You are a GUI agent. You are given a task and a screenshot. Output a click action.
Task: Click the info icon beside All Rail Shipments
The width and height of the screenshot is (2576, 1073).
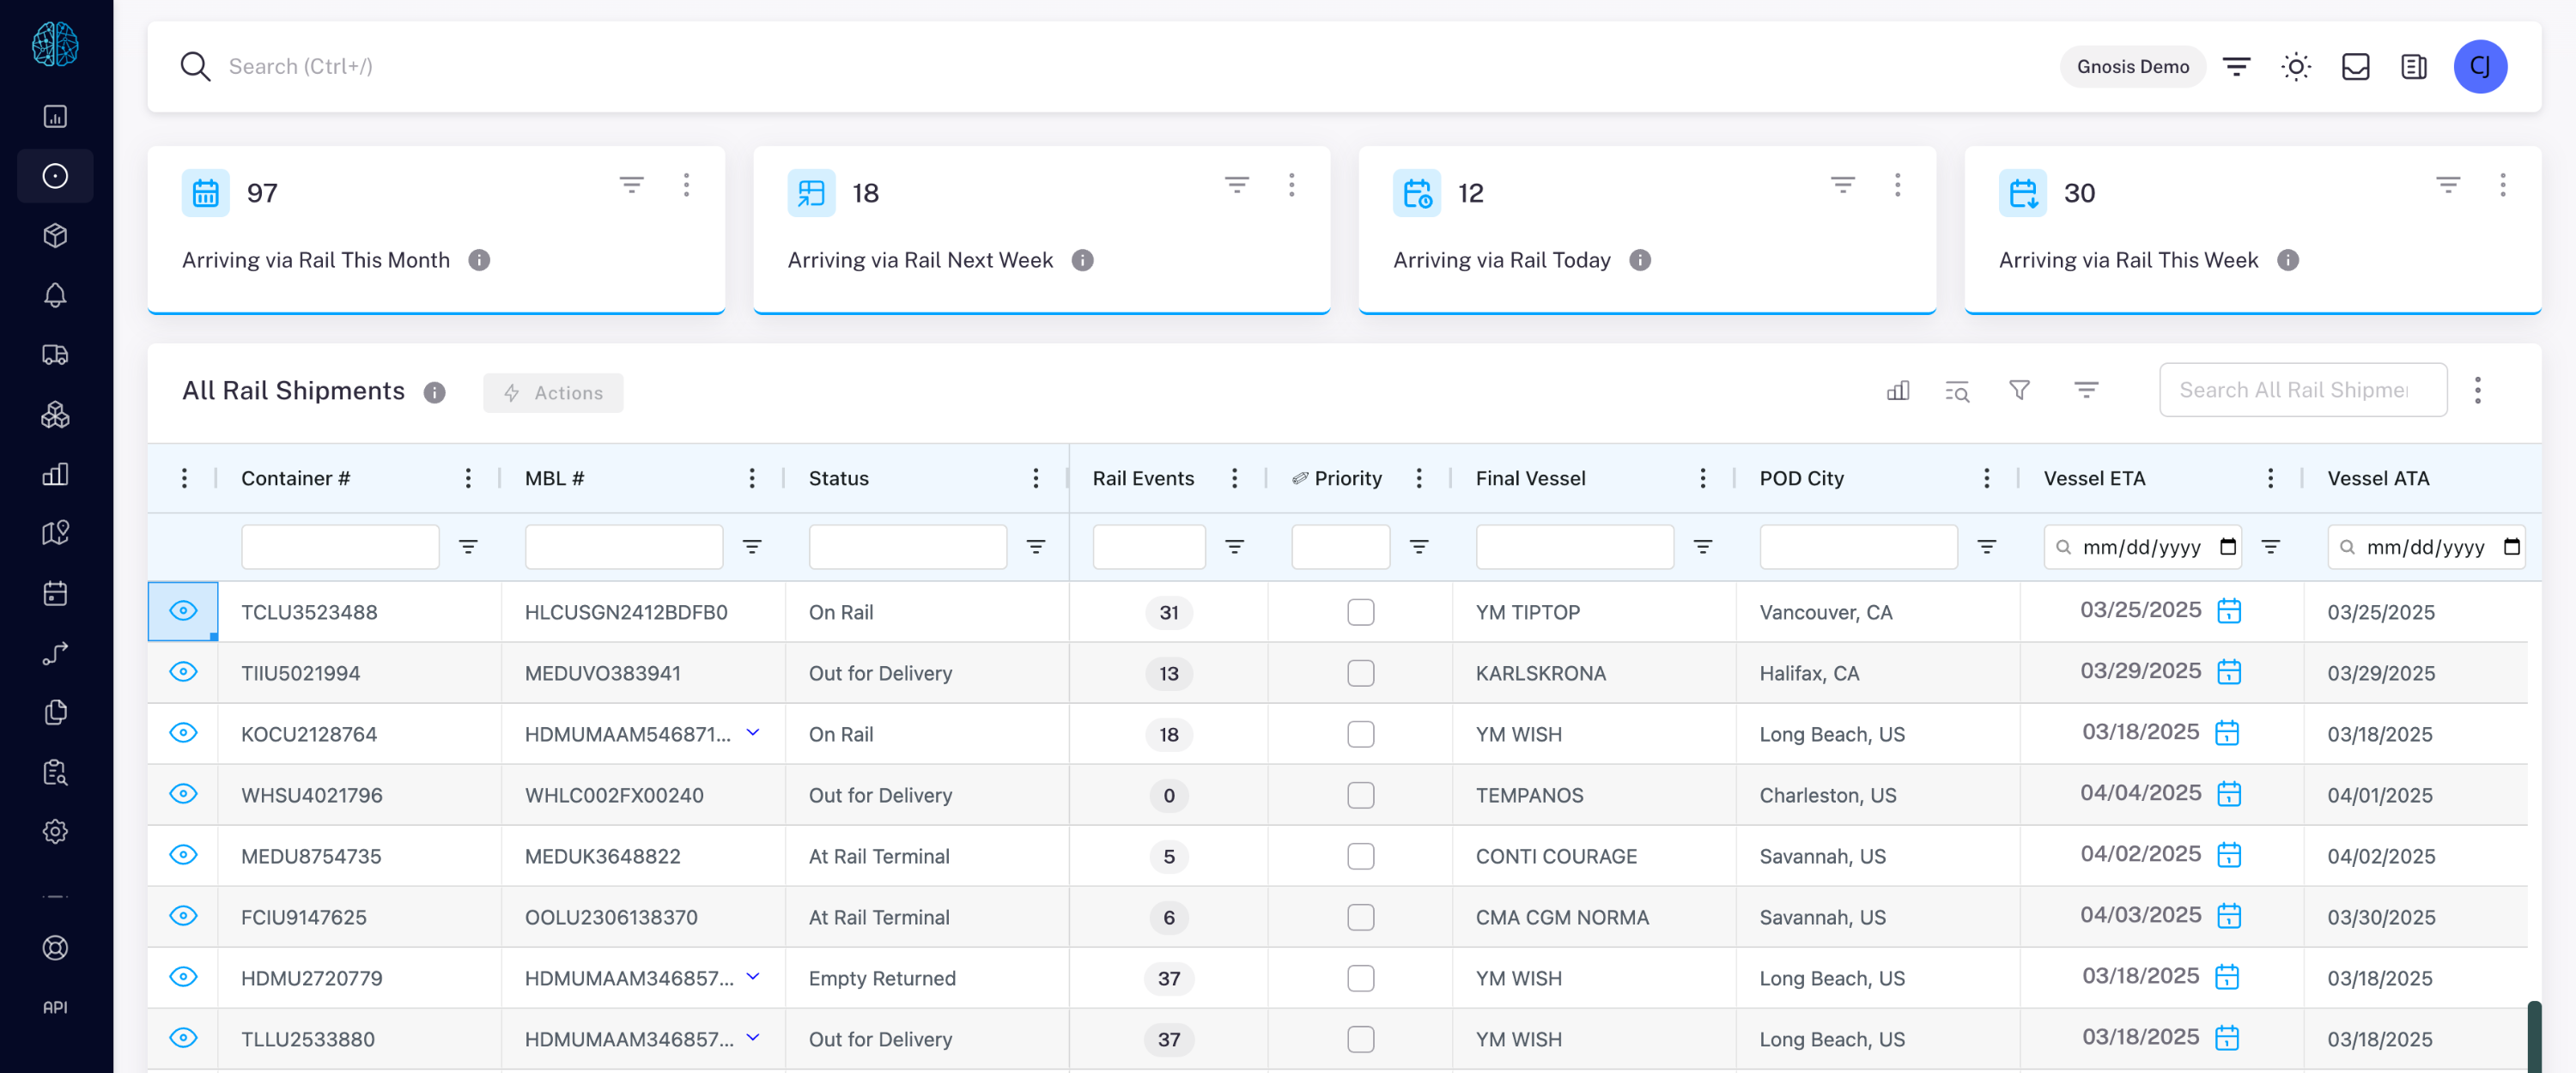434,392
